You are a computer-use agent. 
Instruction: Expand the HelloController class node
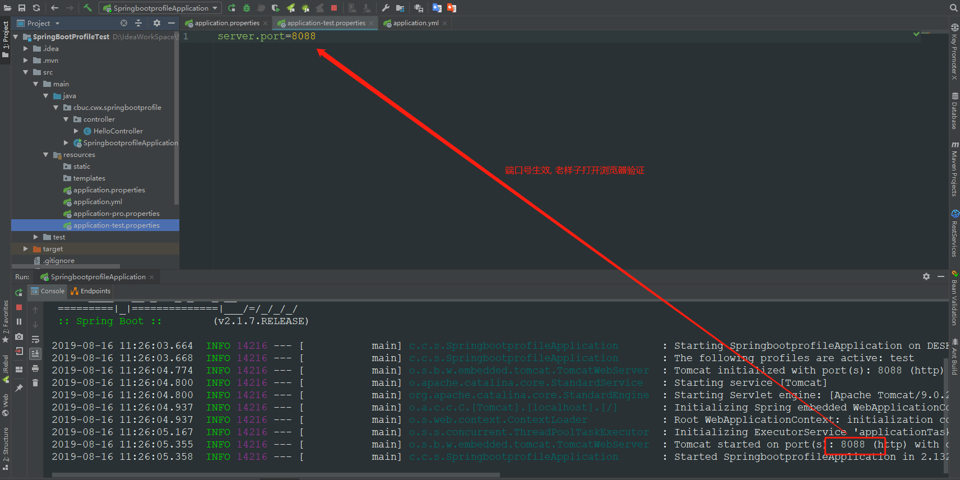(x=76, y=131)
